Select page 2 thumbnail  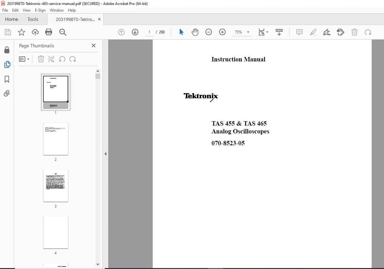[x=56, y=139]
